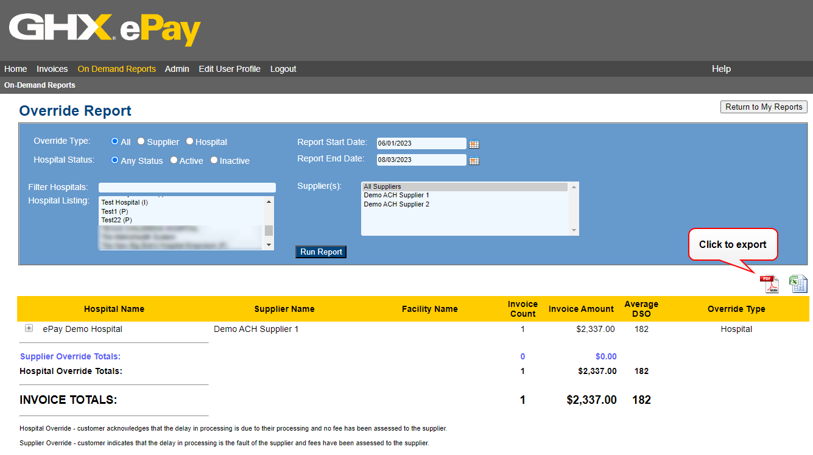
Task: Click Invoice Amount column header
Action: point(581,309)
